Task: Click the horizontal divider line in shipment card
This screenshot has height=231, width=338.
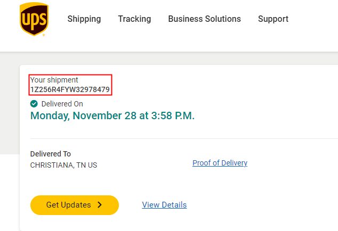Action: (181, 138)
